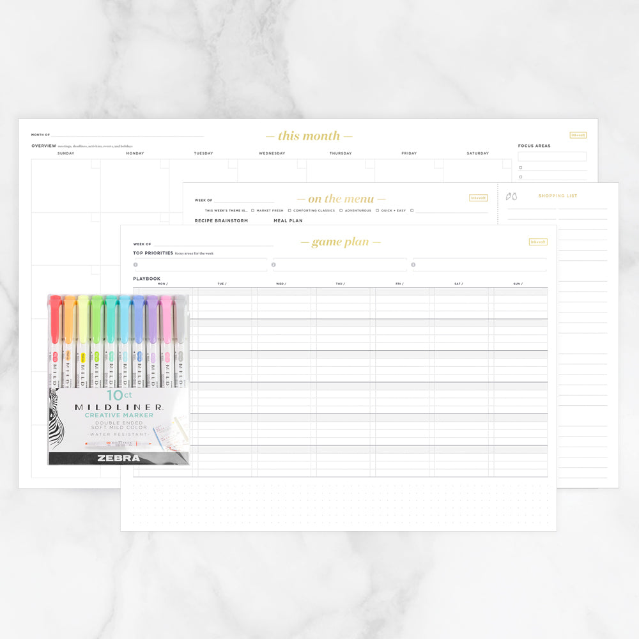This screenshot has height=639, width=639.
Task: Click the RECIPE BRAINSTORM heading
Action: [x=221, y=221]
